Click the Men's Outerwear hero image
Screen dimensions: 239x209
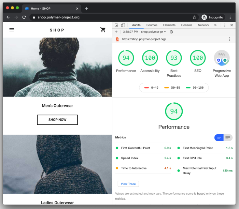tap(57, 67)
